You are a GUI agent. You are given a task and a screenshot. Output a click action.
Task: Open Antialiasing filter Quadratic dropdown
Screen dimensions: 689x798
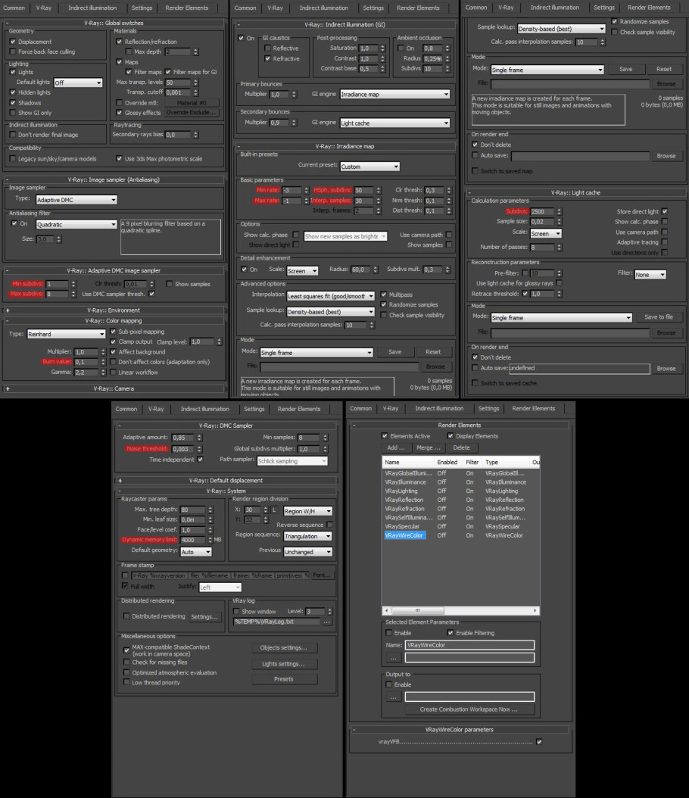tap(76, 224)
